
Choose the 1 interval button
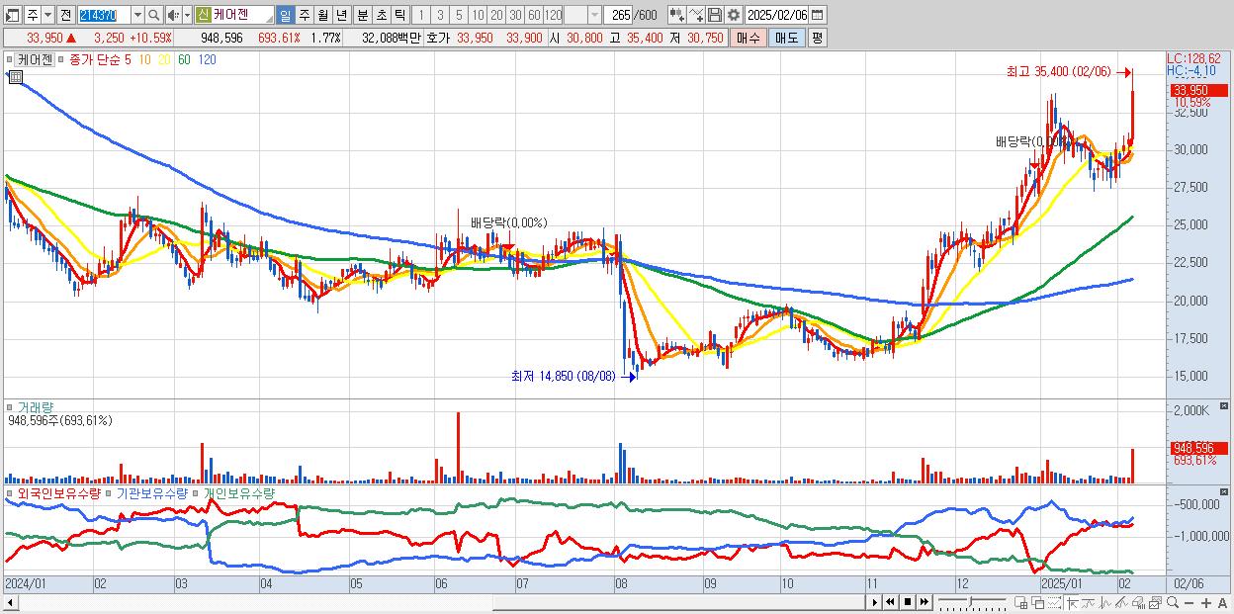point(421,15)
